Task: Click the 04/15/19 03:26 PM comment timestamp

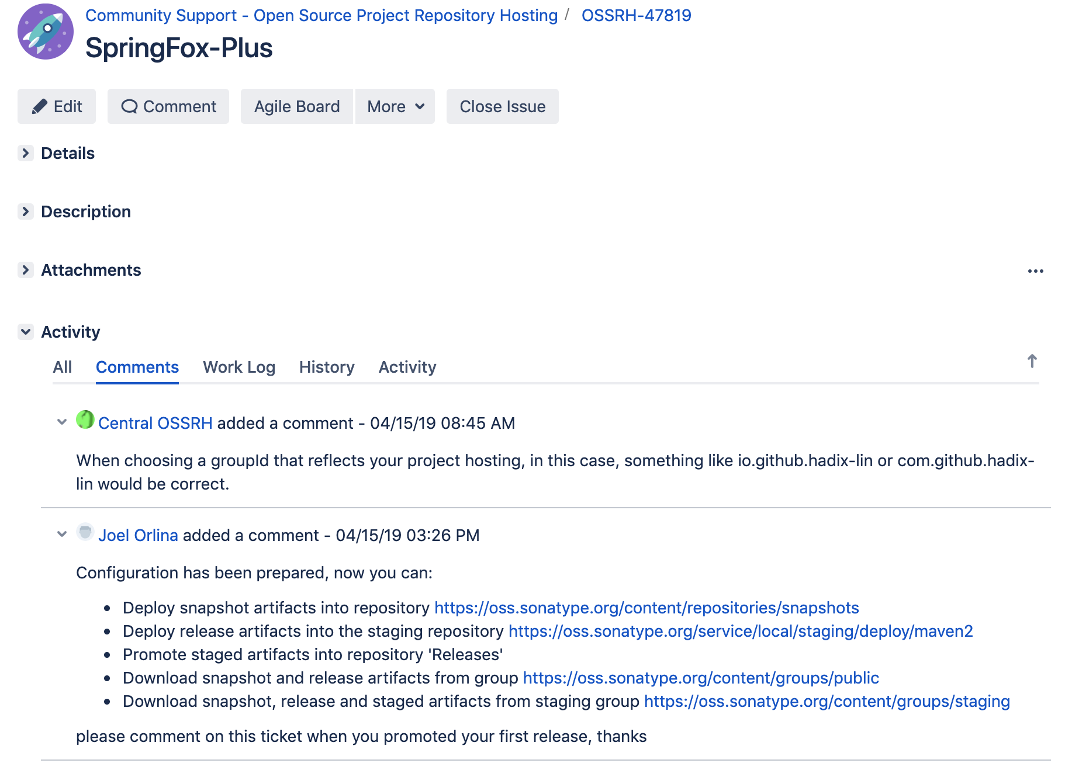Action: [x=407, y=535]
